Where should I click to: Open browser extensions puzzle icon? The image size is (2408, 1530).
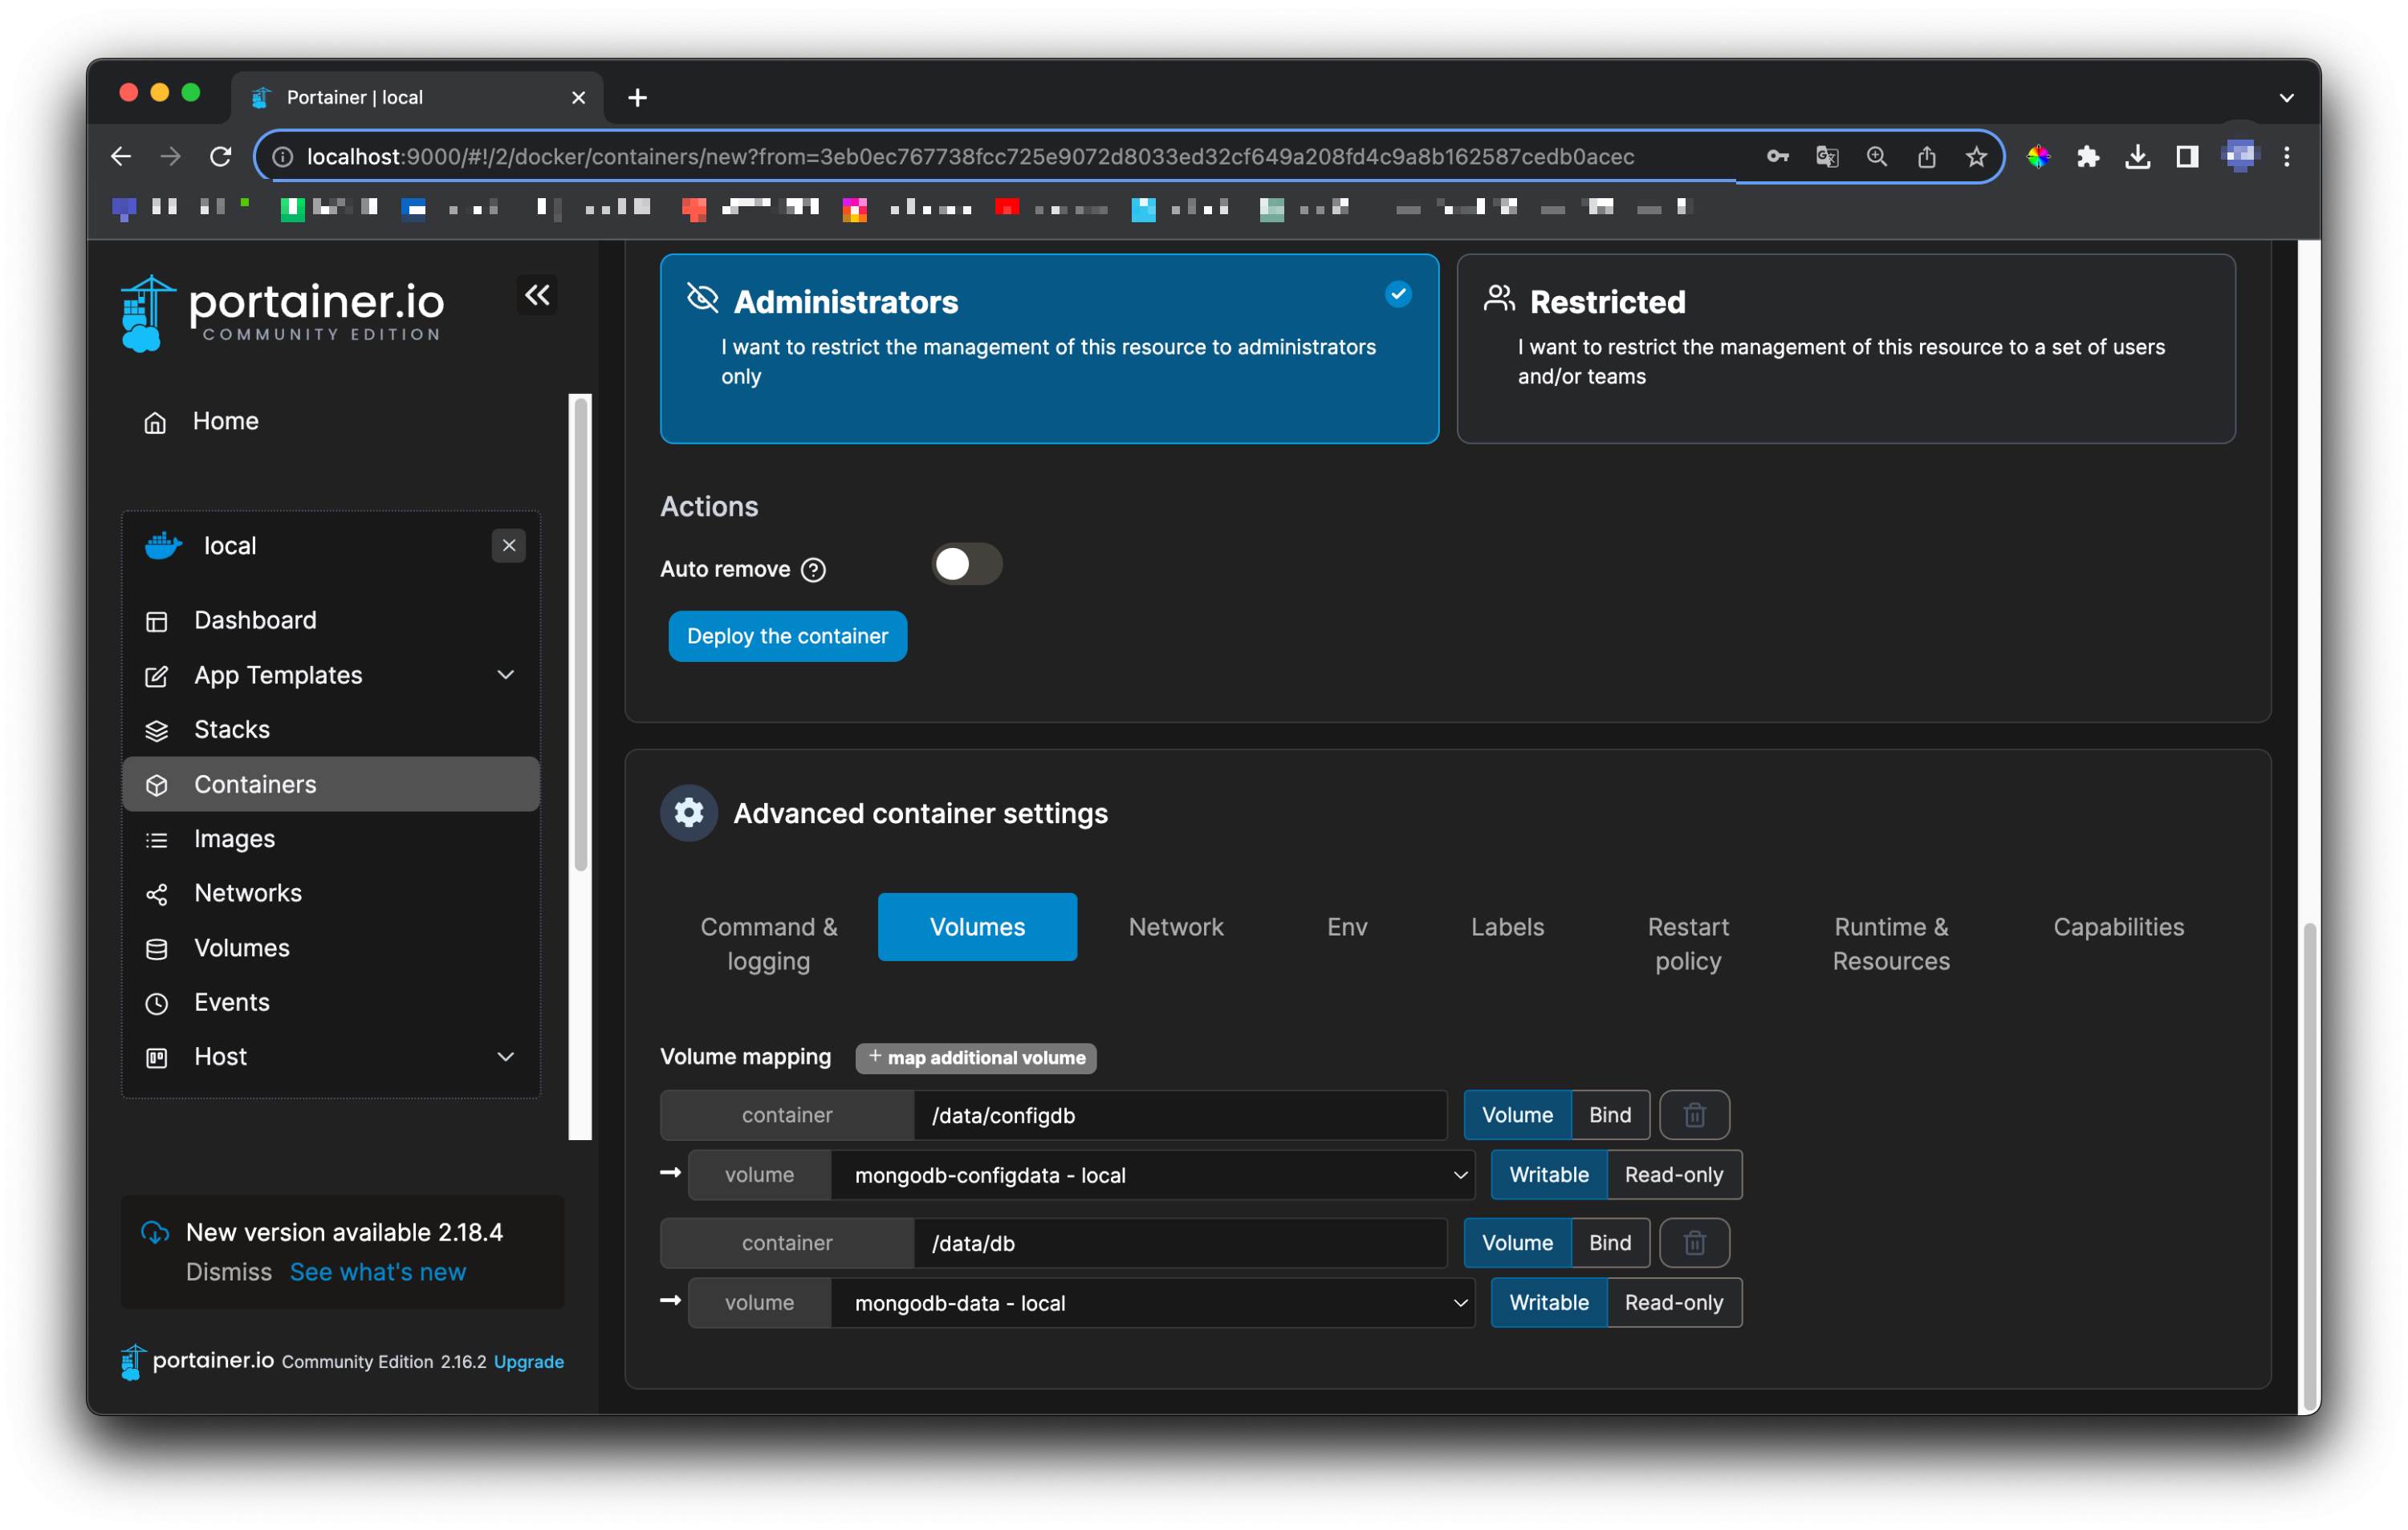[x=2087, y=157]
